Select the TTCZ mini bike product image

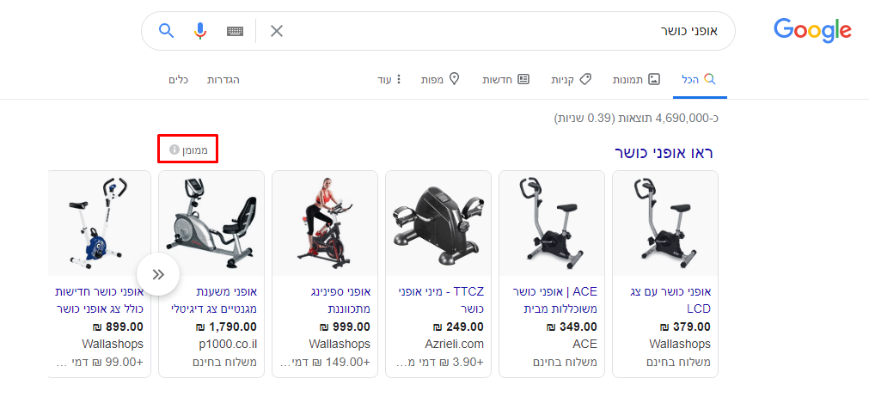[x=438, y=223]
